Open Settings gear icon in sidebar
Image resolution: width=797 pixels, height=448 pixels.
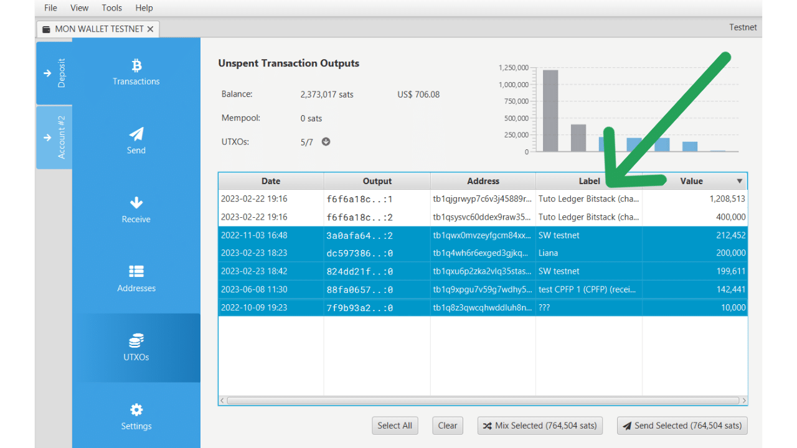tap(136, 409)
